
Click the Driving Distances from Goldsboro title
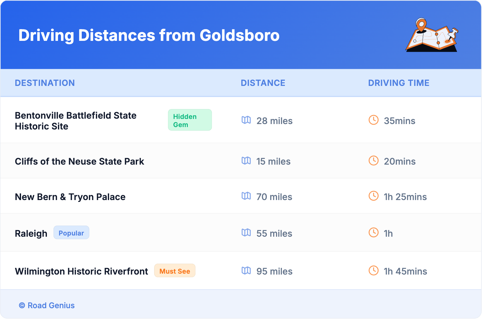click(x=149, y=35)
